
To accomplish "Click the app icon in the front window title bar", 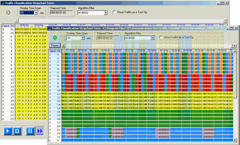I will click(49, 29).
